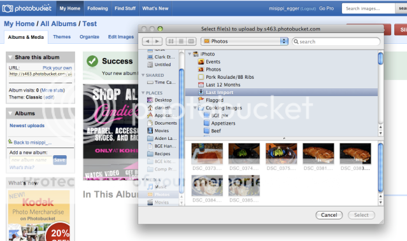Collapse the iPhoto tree disclosure triangle
This screenshot has height=241, width=407.
click(x=189, y=54)
